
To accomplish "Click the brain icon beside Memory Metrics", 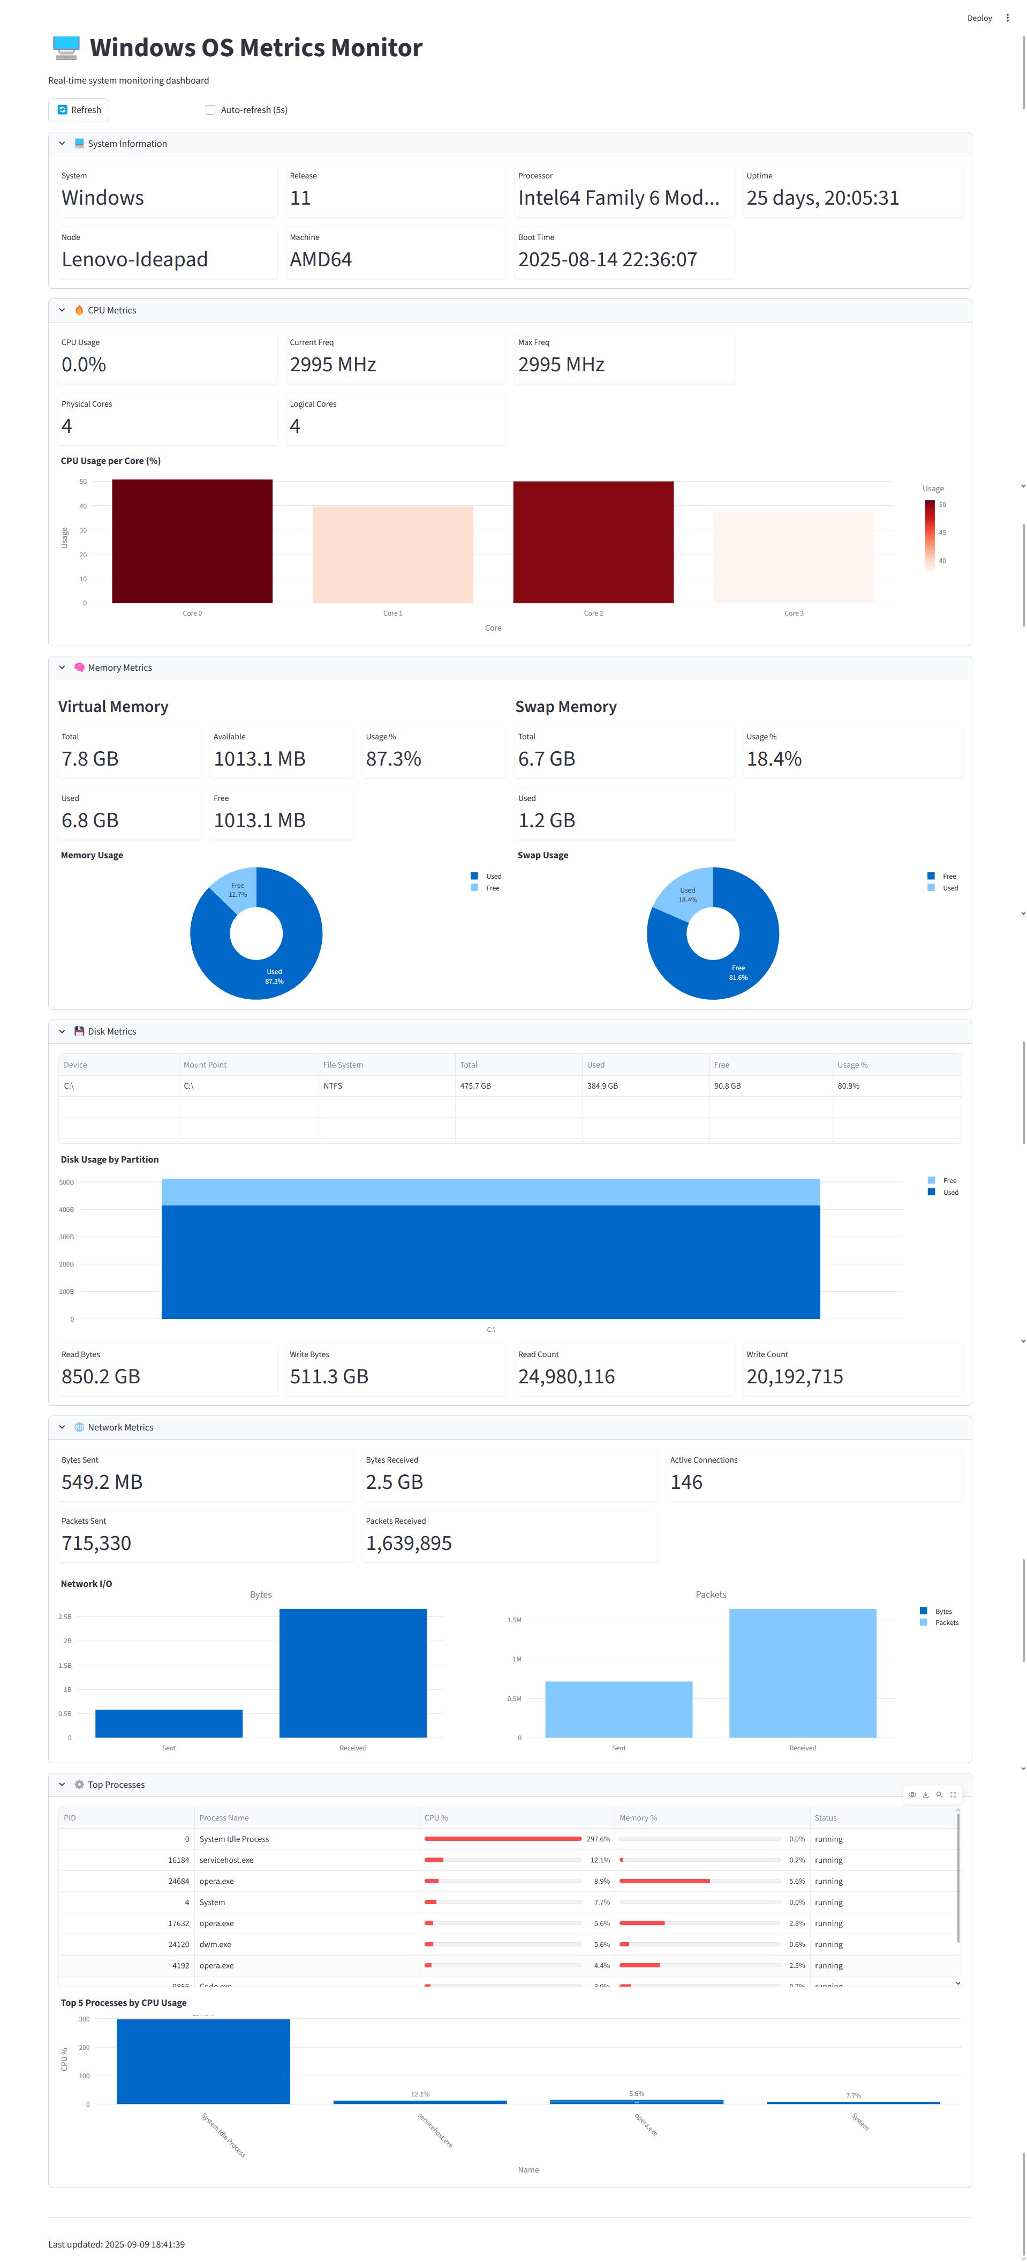I will pos(79,668).
